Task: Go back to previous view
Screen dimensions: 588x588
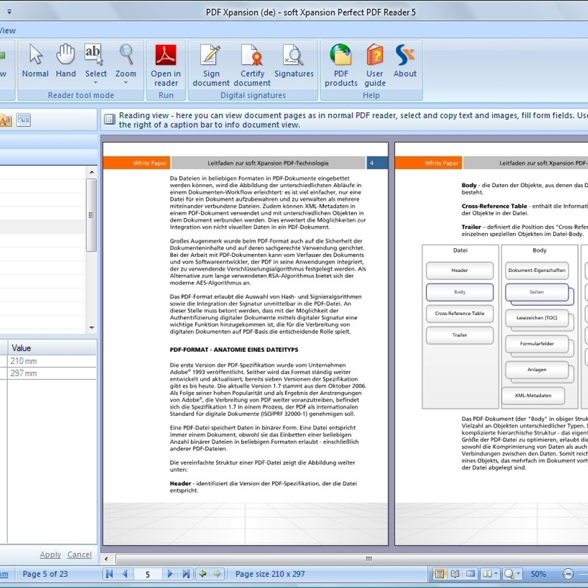Action: [202, 574]
